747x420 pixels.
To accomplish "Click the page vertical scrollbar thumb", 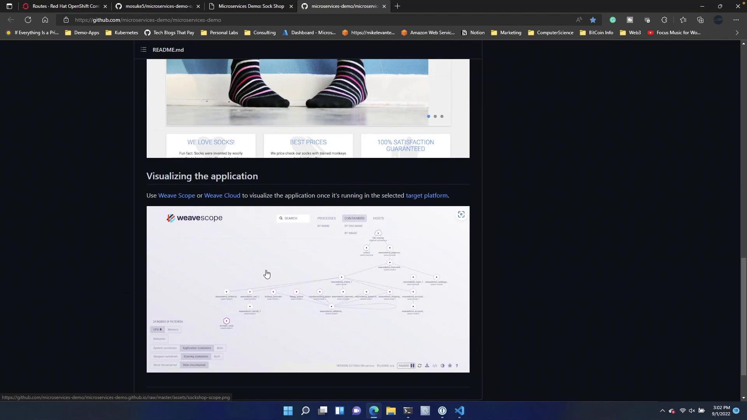I will (743, 316).
